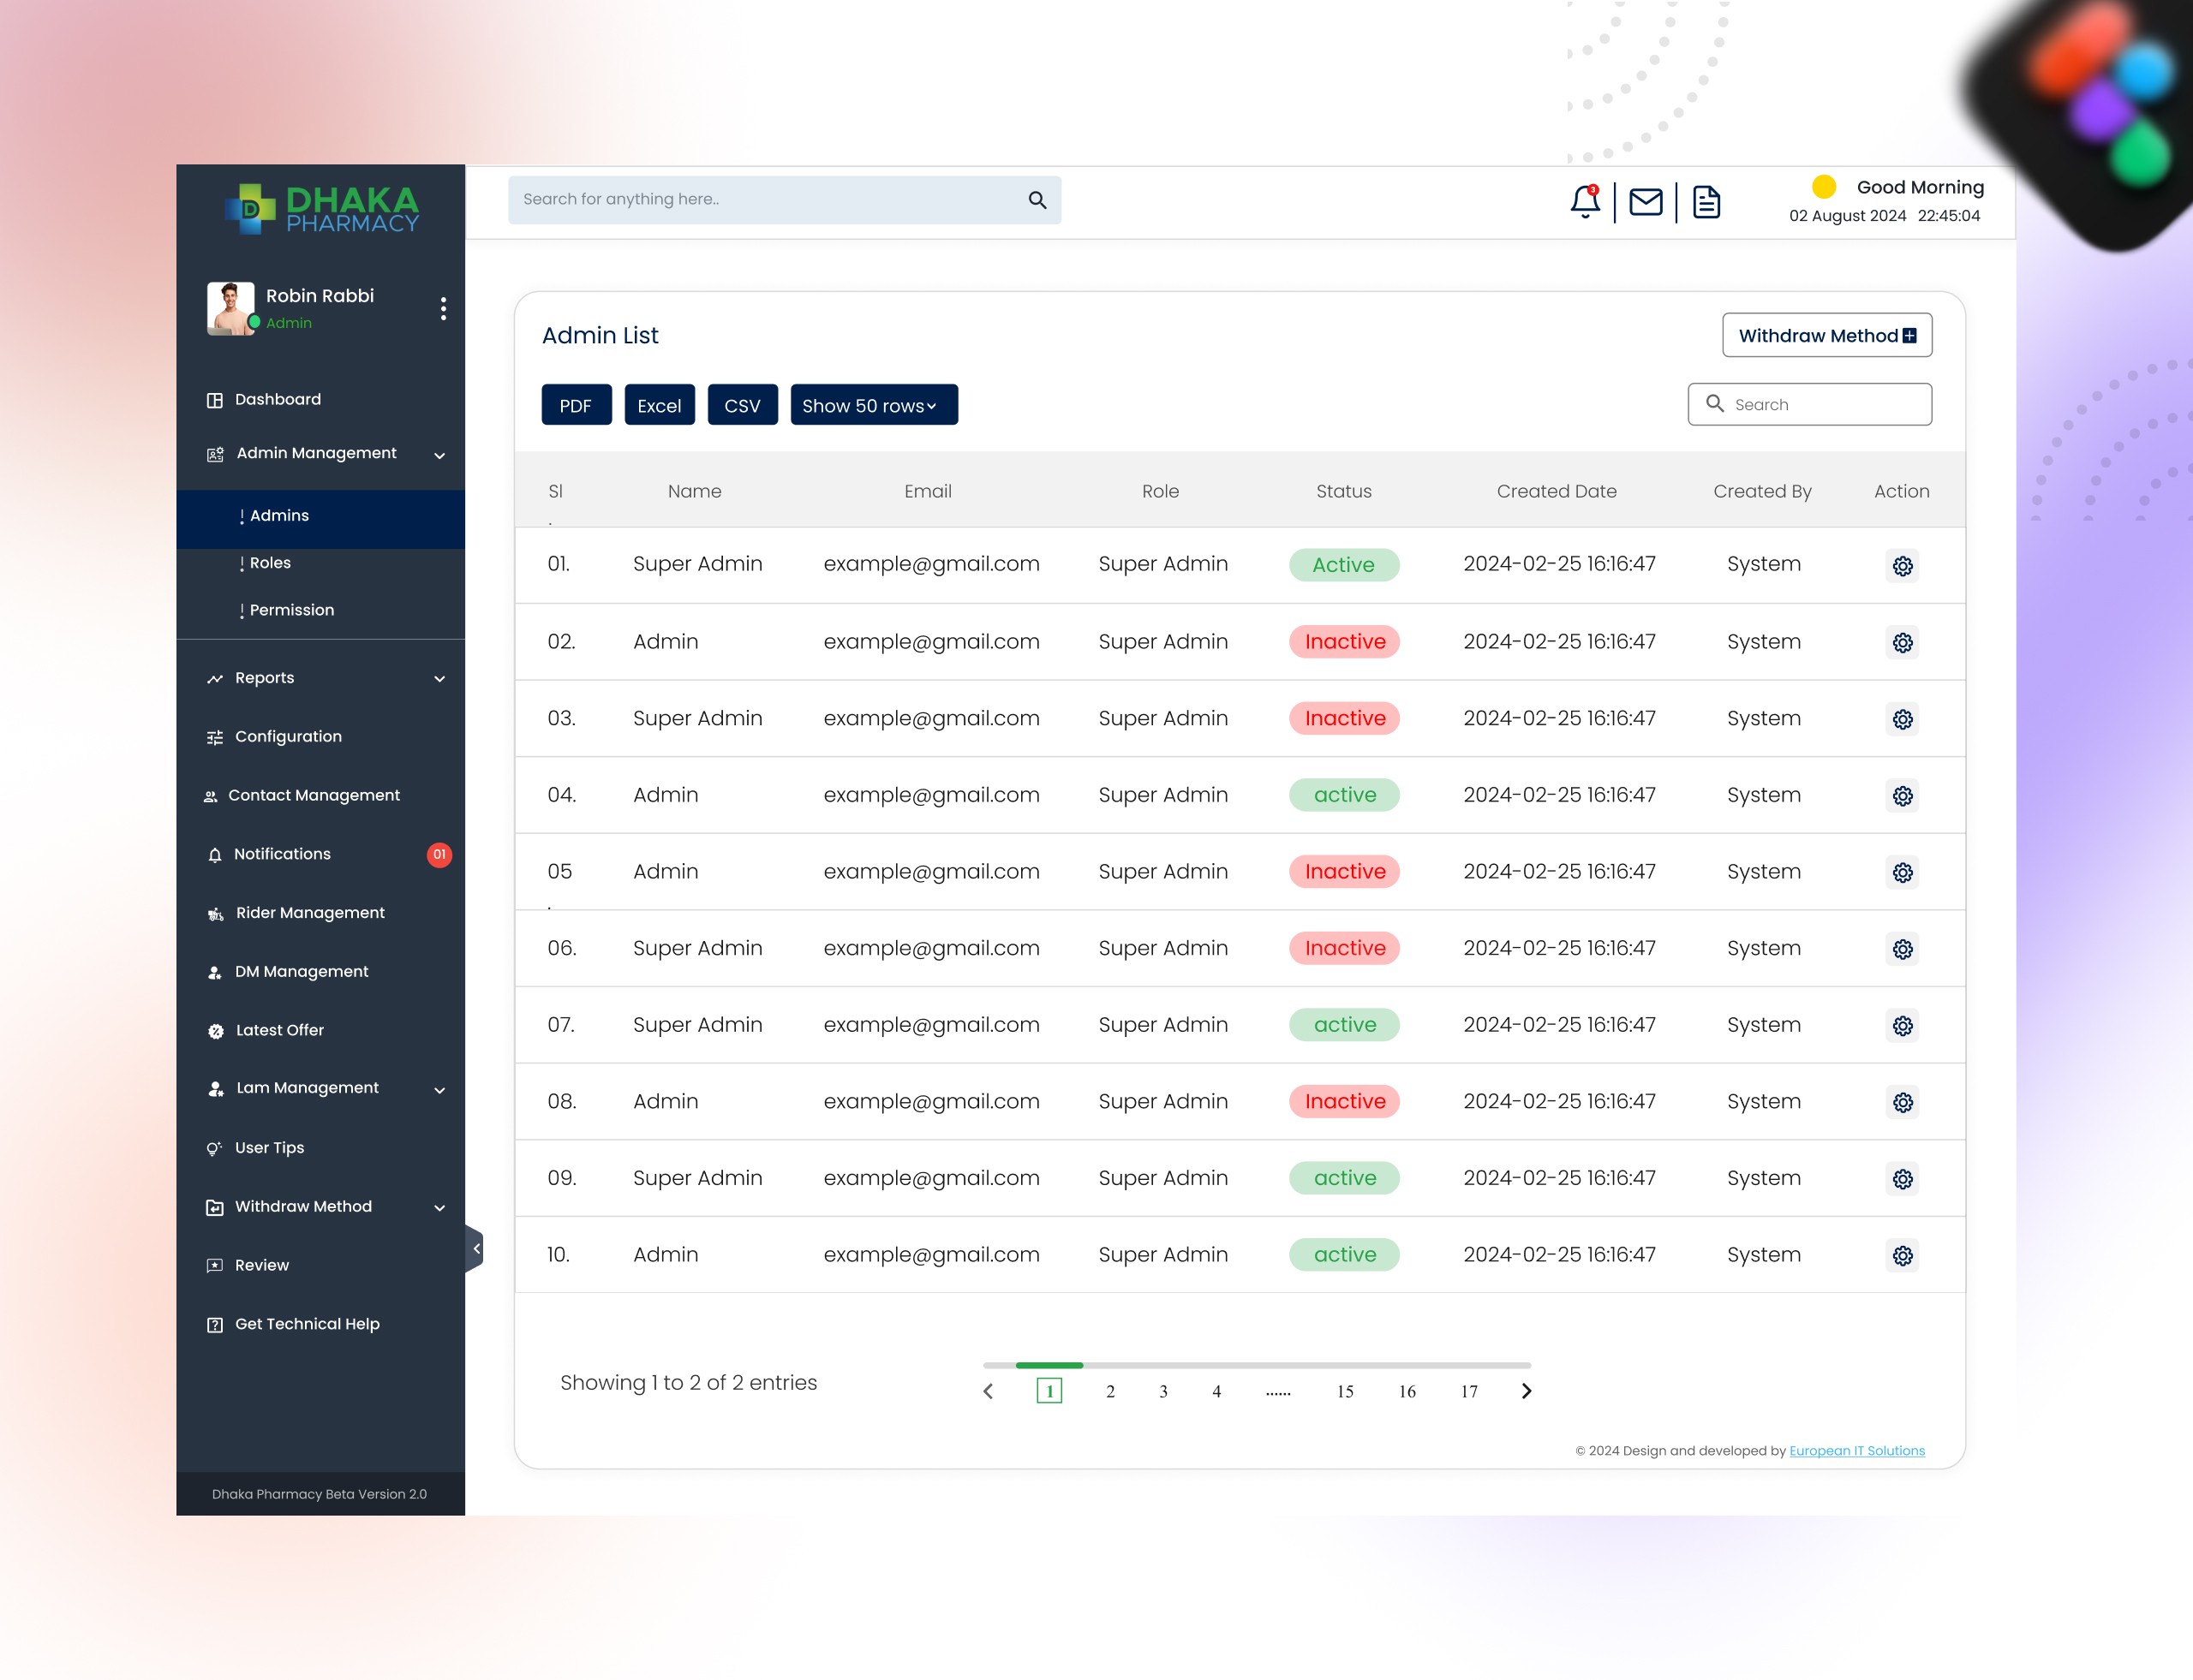This screenshot has width=2193, height=1680.
Task: Open the Show 50 rows dropdown
Action: click(874, 405)
